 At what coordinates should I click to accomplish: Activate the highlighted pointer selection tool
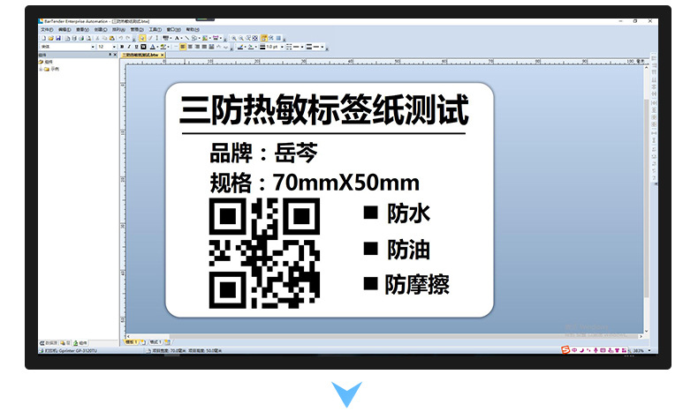(142, 38)
